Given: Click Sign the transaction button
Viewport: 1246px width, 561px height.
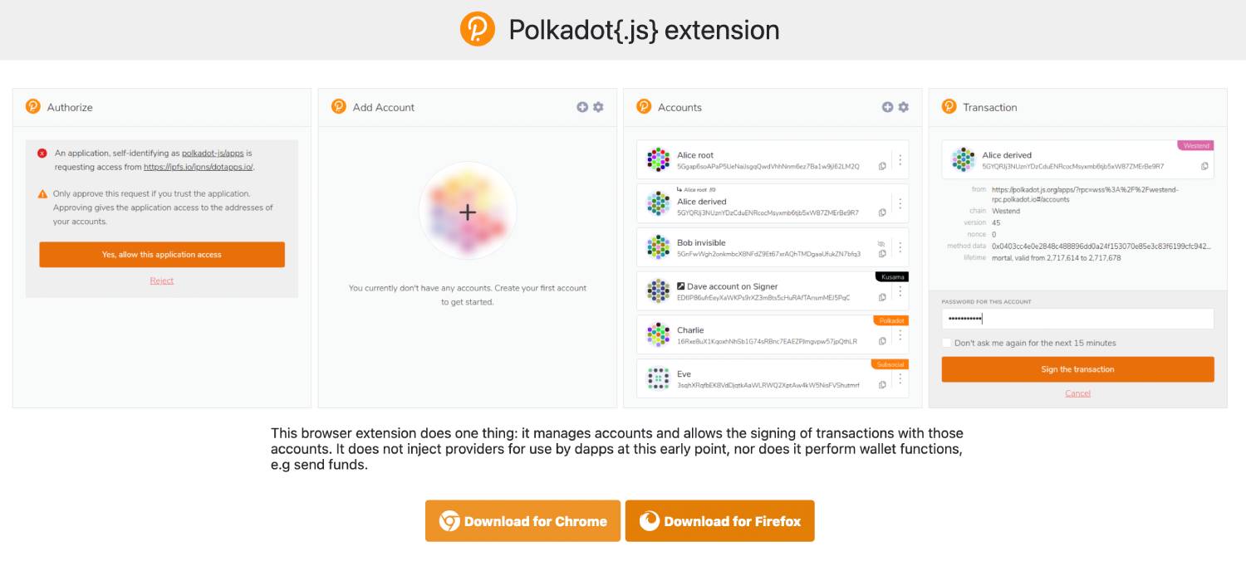Looking at the screenshot, I should point(1077,369).
